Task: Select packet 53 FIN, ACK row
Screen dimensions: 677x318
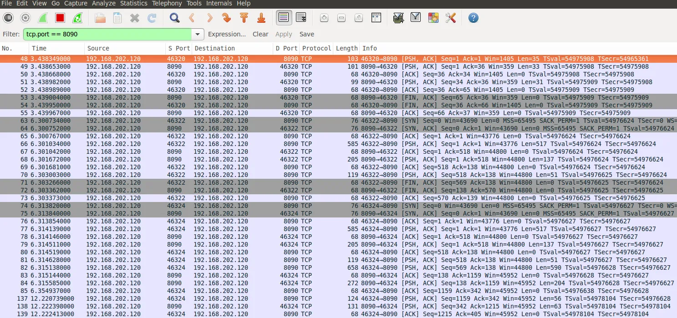Action: coord(338,97)
